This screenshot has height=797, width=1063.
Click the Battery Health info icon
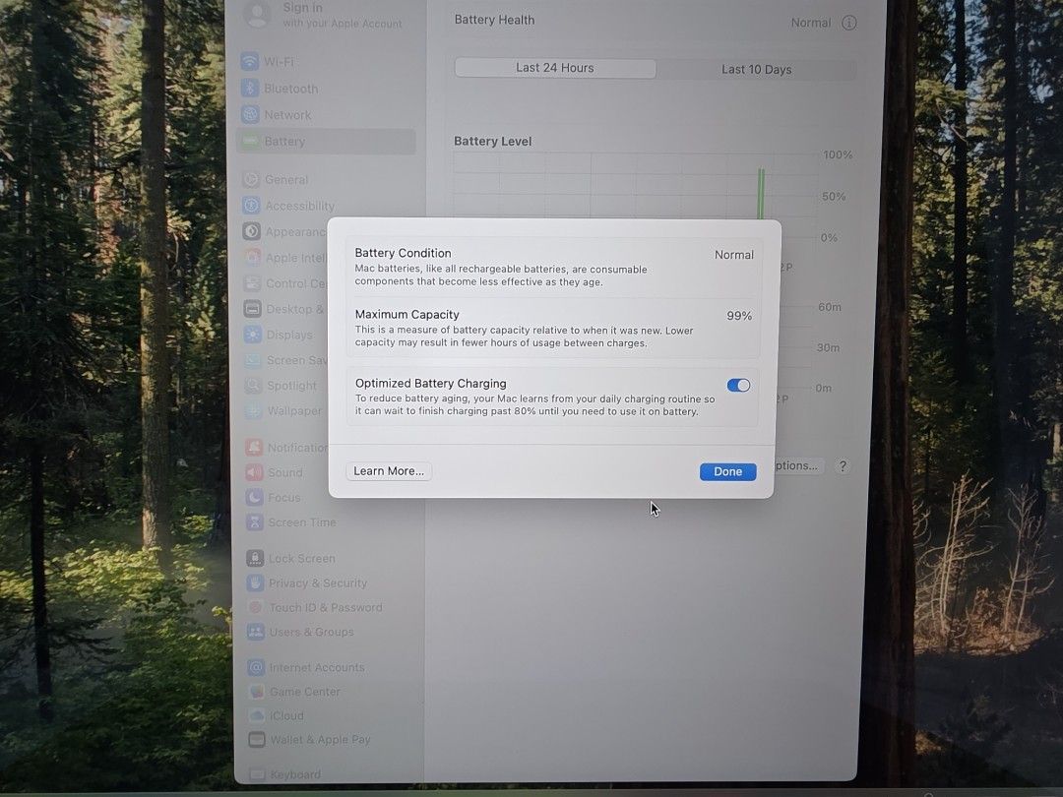(x=848, y=23)
